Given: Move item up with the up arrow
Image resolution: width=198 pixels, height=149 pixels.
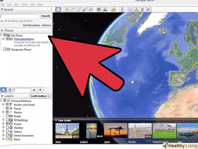Looking at the screenshot, I should coord(34,90).
